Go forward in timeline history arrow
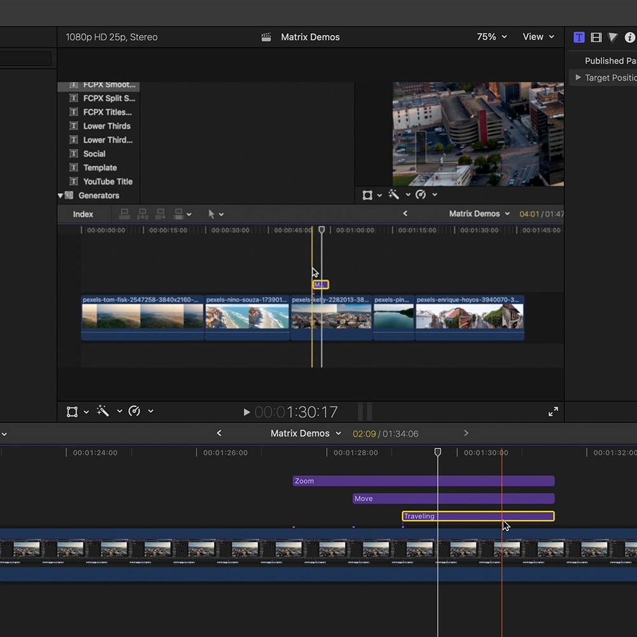Screen dimensions: 637x637 pyautogui.click(x=466, y=433)
